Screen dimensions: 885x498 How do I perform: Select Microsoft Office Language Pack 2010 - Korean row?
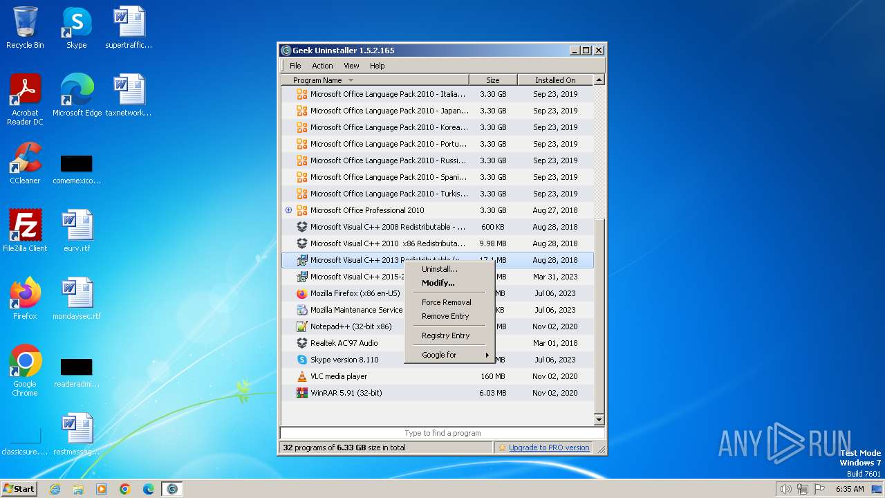(438, 127)
